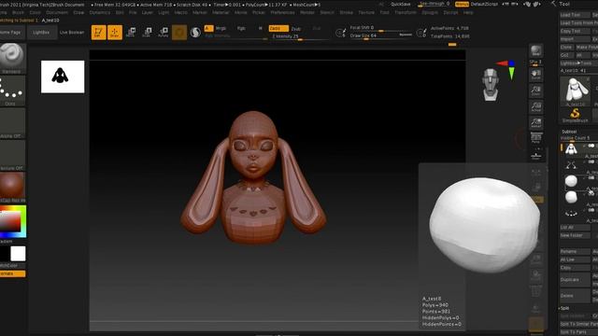Select the Actual size icon
The width and height of the screenshot is (598, 336).
tap(535, 107)
